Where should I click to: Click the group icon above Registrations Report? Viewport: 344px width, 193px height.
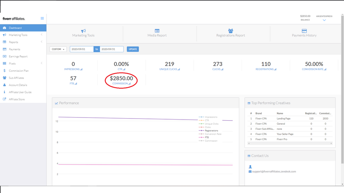pos(231,31)
